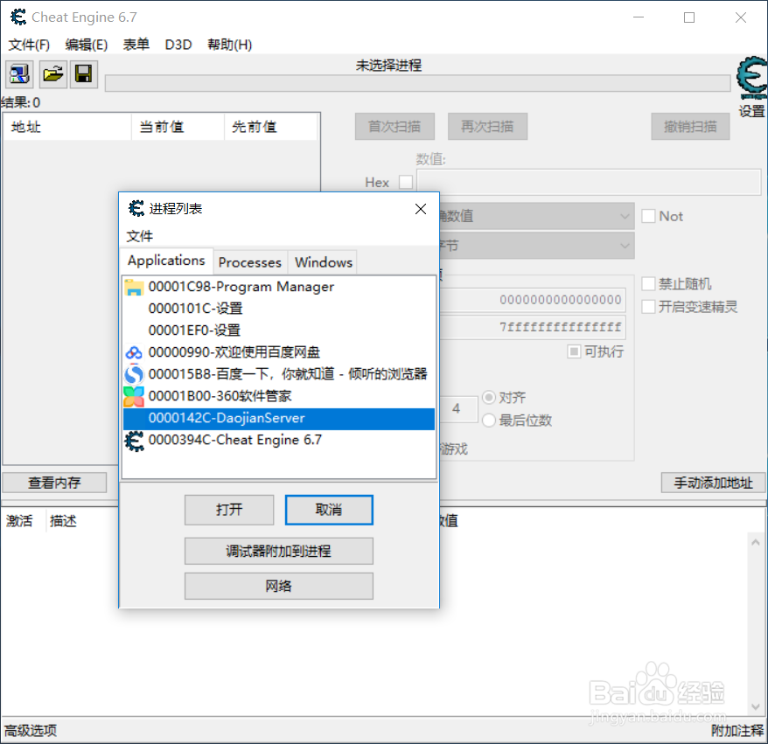The image size is (768, 744).
Task: Switch to the Applications tab
Action: point(166,261)
